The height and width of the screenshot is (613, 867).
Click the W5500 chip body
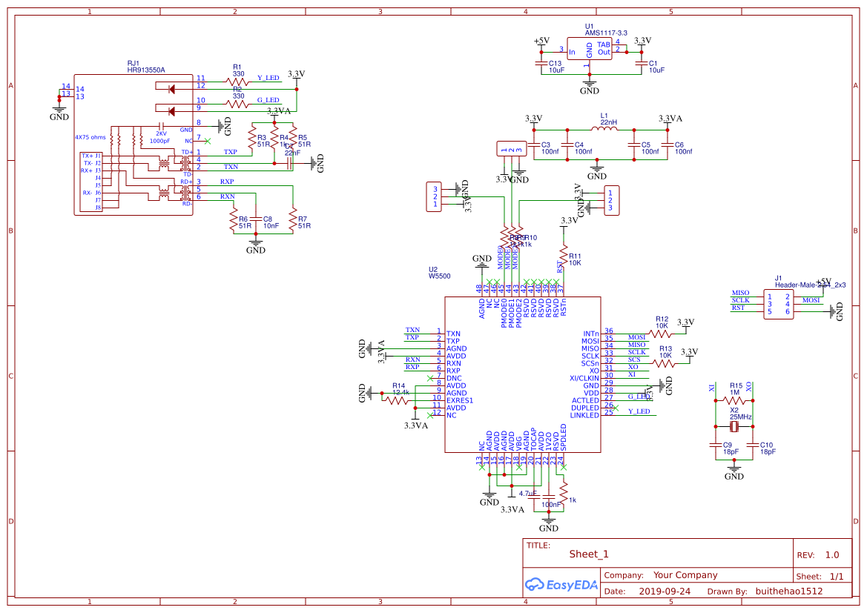522,374
